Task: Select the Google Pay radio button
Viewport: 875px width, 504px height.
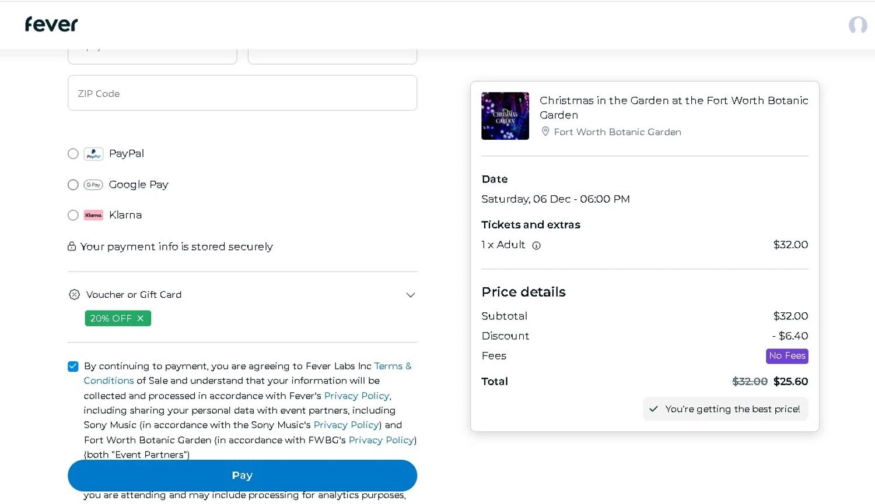Action: click(x=73, y=185)
